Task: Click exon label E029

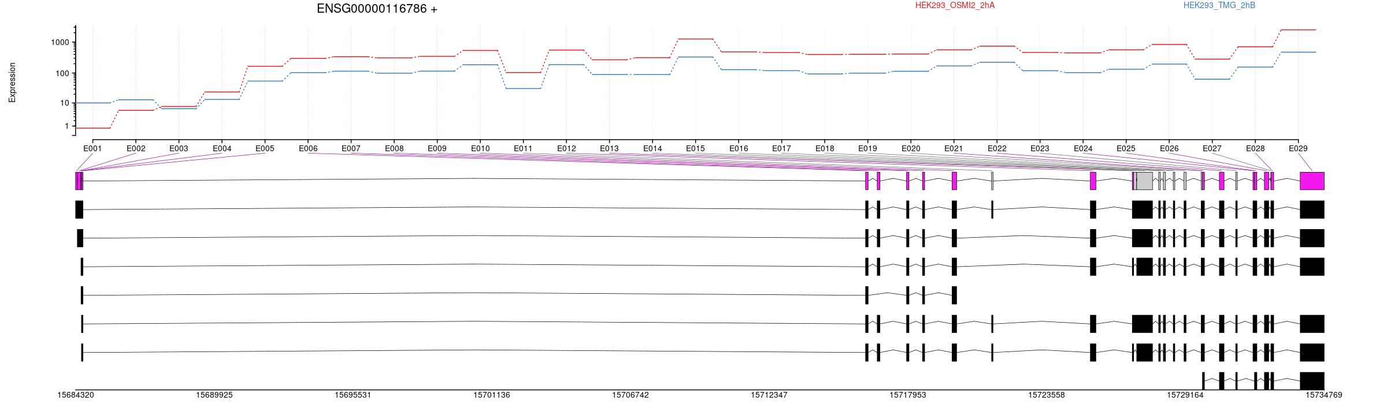Action: pyautogui.click(x=1298, y=148)
